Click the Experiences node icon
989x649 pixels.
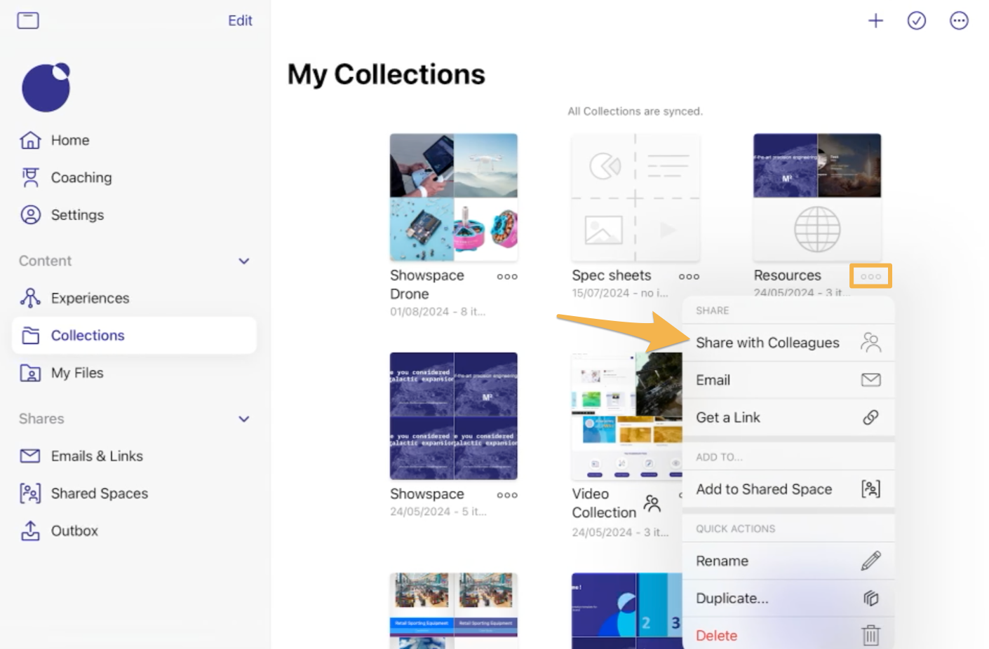(30, 298)
